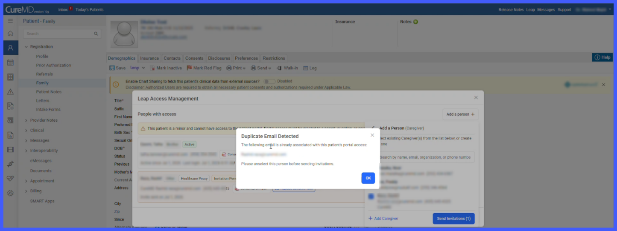Open the Send dropdown menu
This screenshot has width=617, height=231.
(x=260, y=68)
